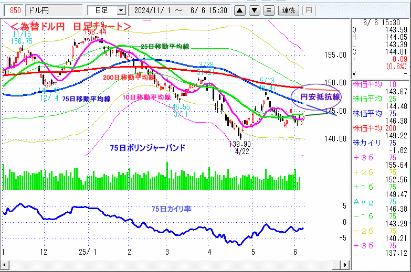The width and height of the screenshot is (411, 272).
Task: Click the up triangle button in toolbar
Action: tap(239, 10)
